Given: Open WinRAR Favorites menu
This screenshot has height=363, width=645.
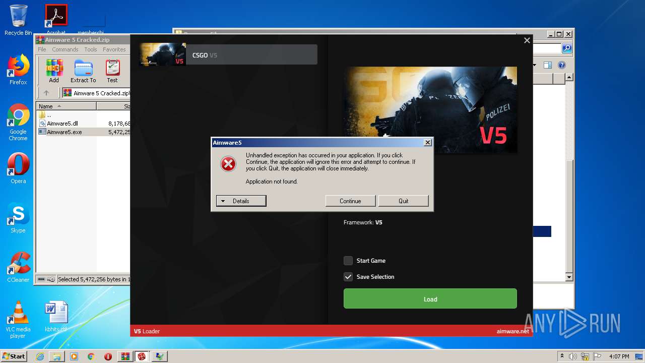Looking at the screenshot, I should pos(114,49).
